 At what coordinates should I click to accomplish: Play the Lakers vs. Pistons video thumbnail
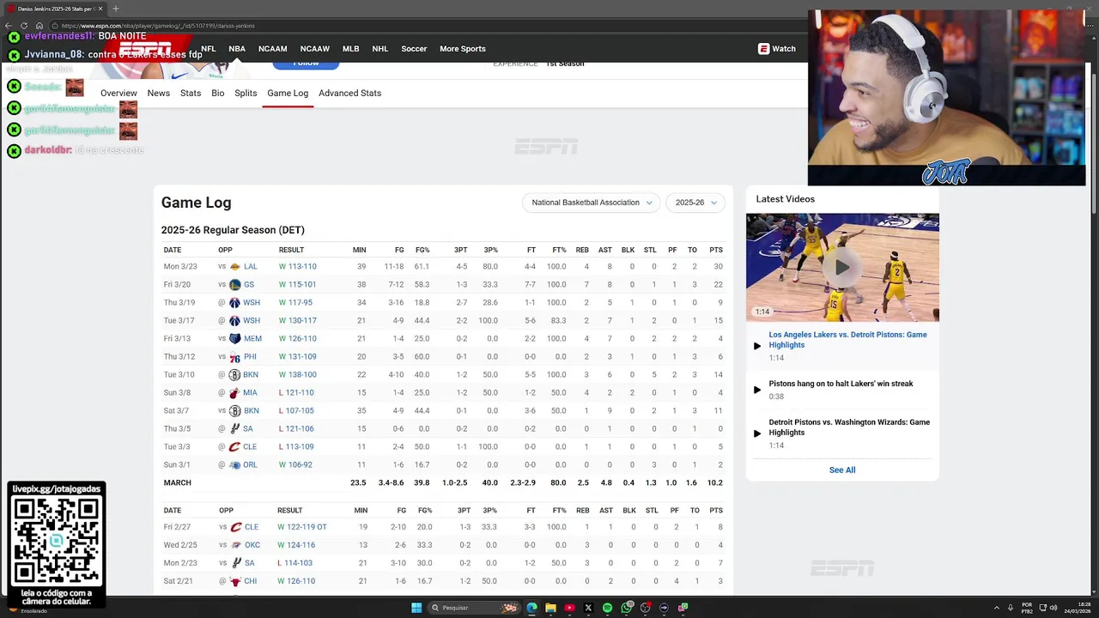click(x=842, y=267)
